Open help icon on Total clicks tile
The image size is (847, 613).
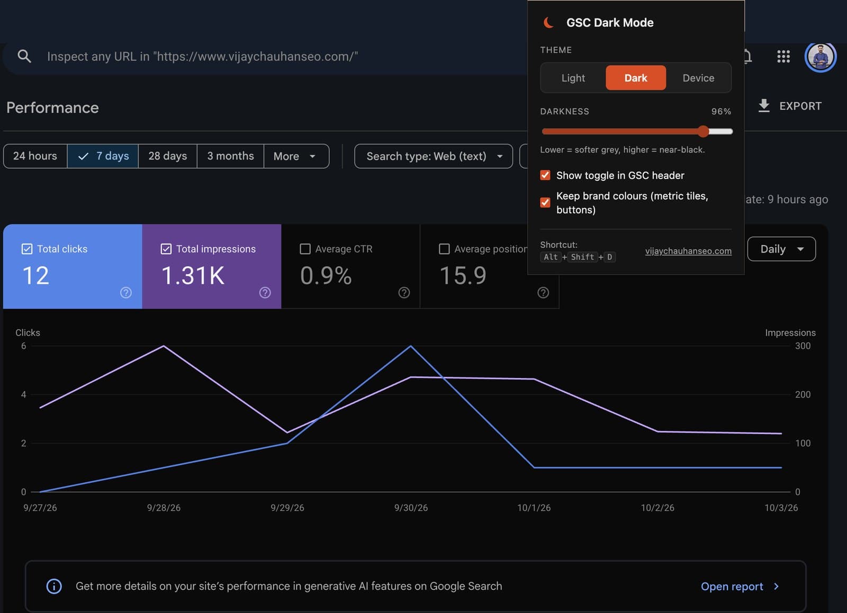(x=125, y=293)
